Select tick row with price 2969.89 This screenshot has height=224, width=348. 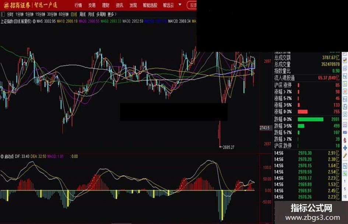[x=307, y=185]
